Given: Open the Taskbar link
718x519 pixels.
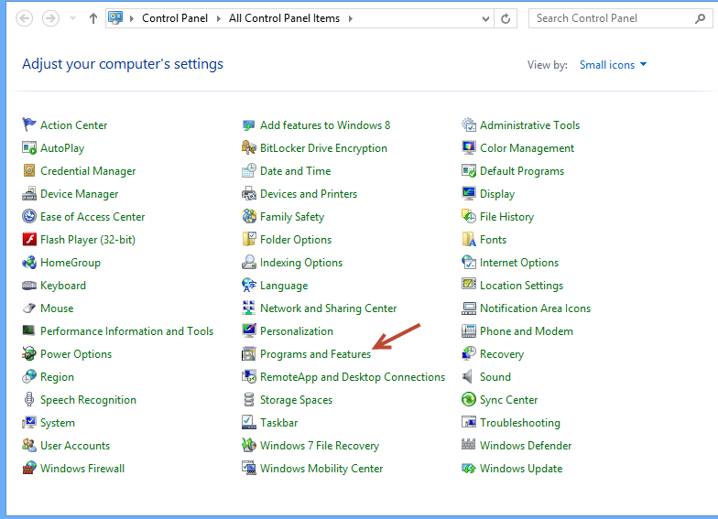Looking at the screenshot, I should [278, 423].
